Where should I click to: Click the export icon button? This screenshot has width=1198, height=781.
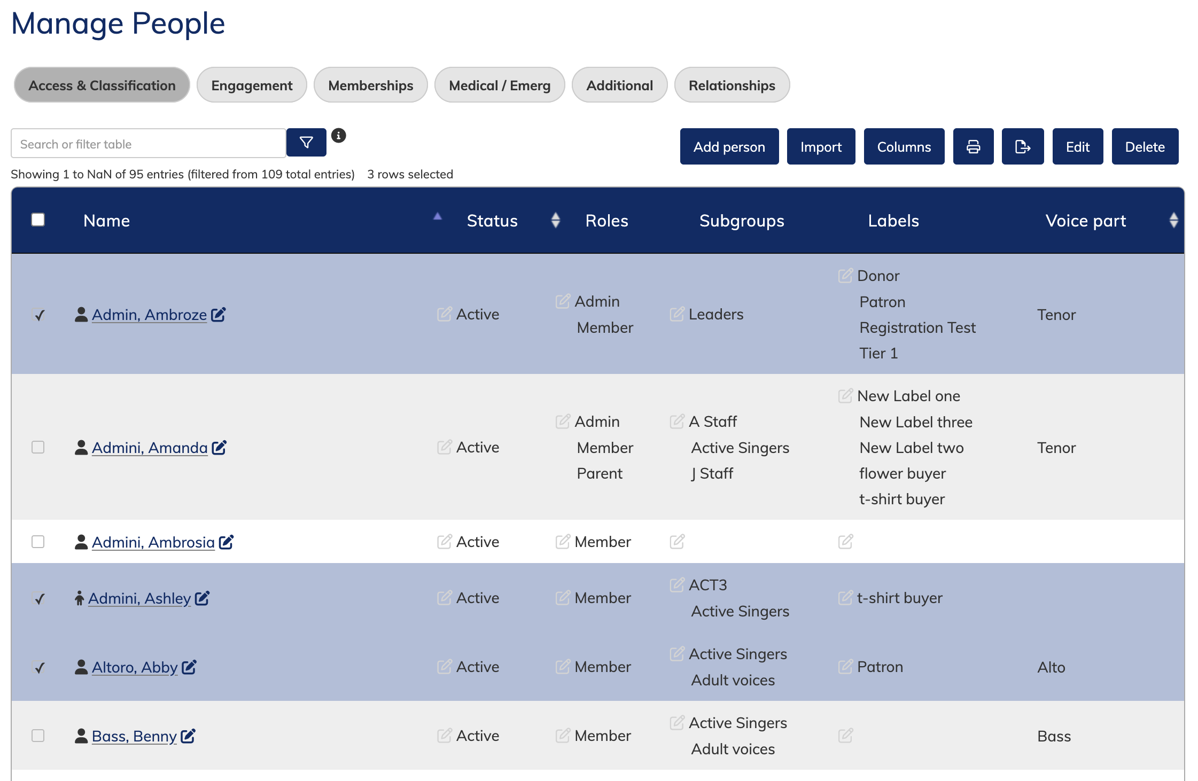pyautogui.click(x=1022, y=147)
